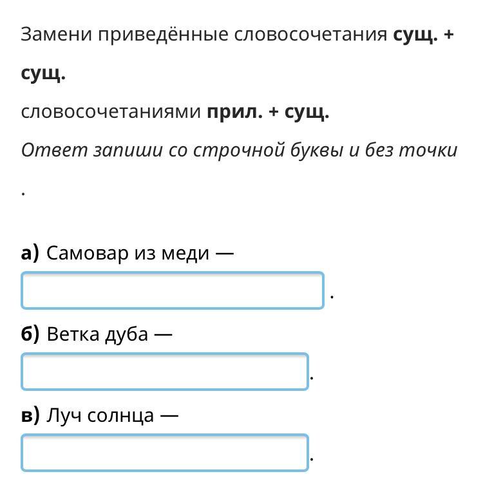Click the answer field under Самовар из меди
483x483 pixels.
[173, 290]
